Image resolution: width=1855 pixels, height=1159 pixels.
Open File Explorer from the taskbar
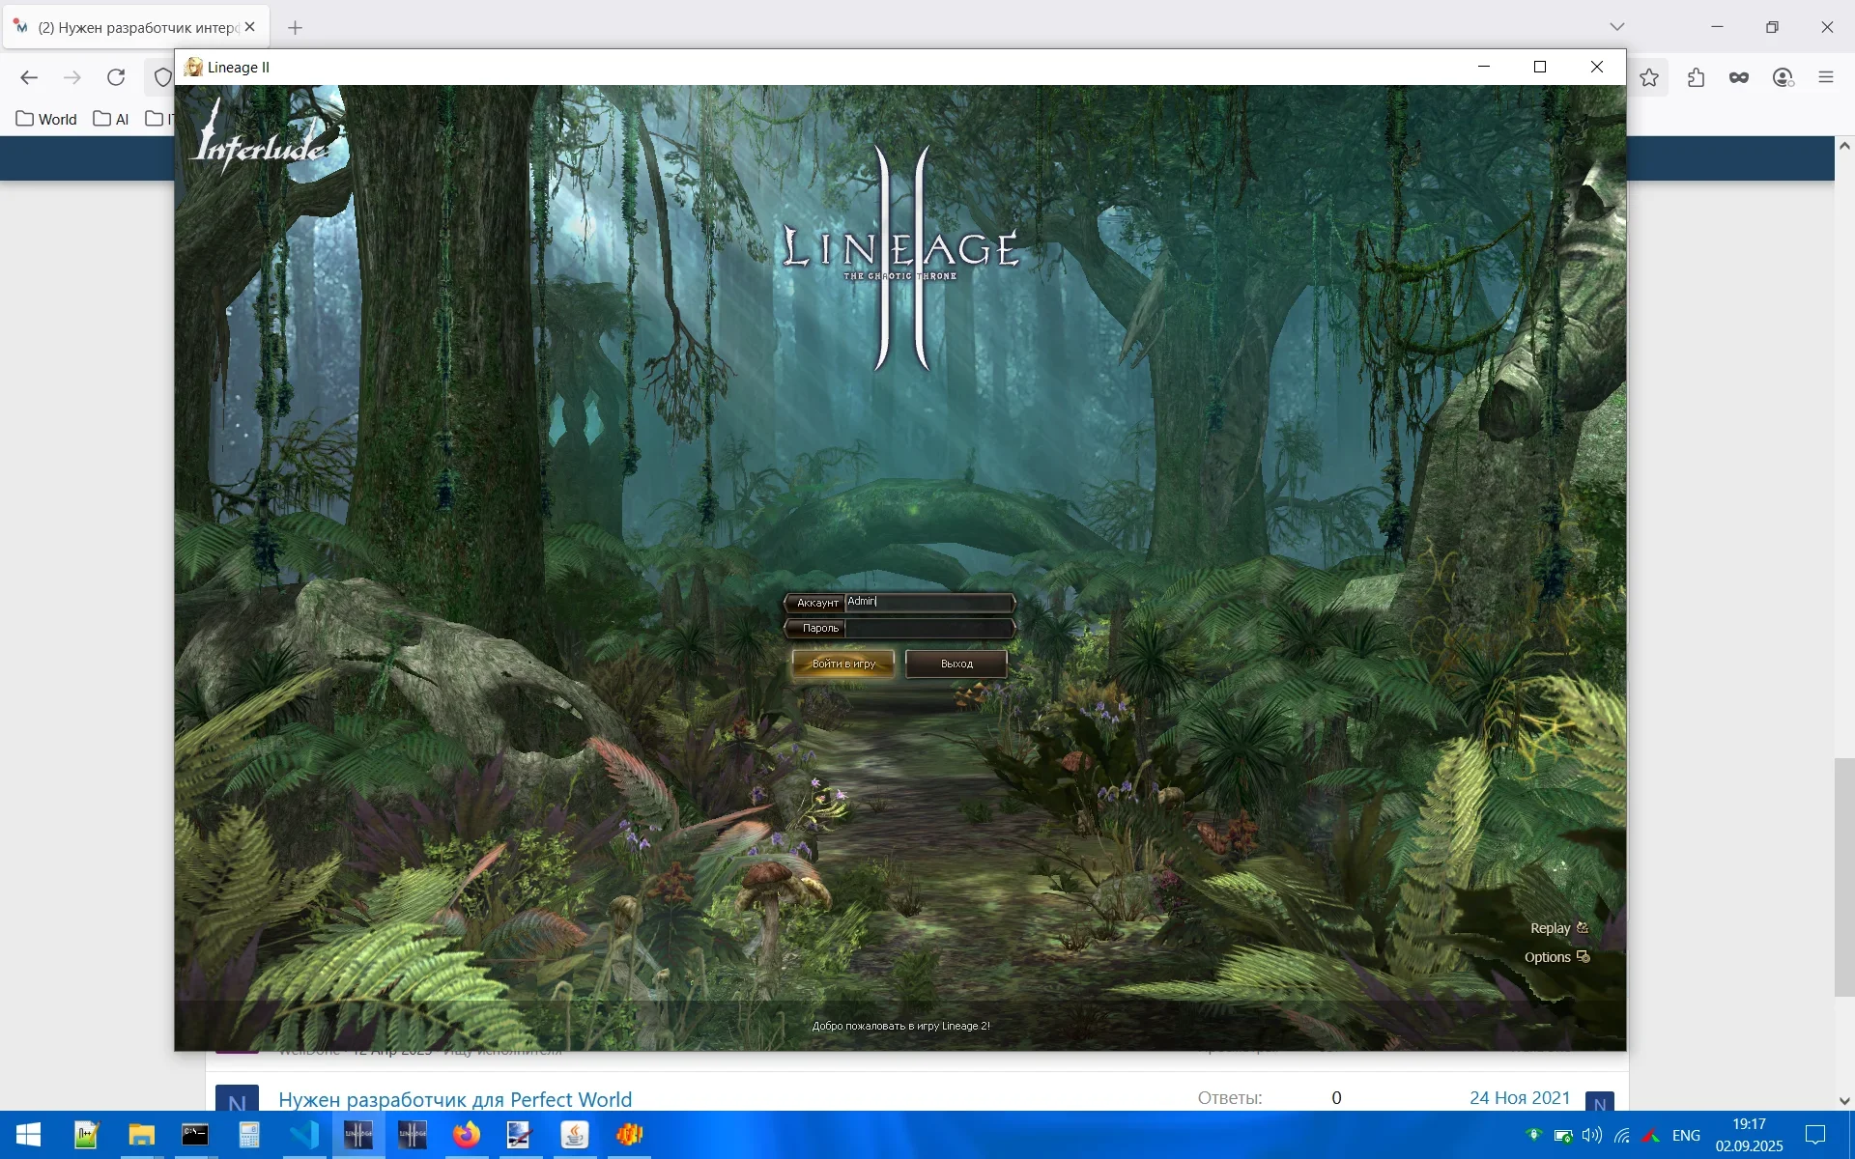141,1135
